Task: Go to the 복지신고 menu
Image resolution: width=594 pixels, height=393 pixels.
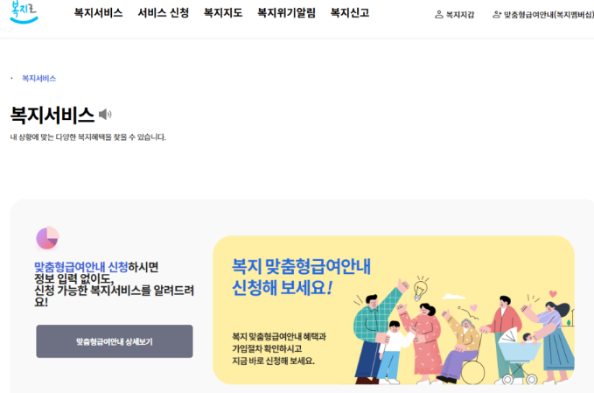Action: click(x=350, y=13)
